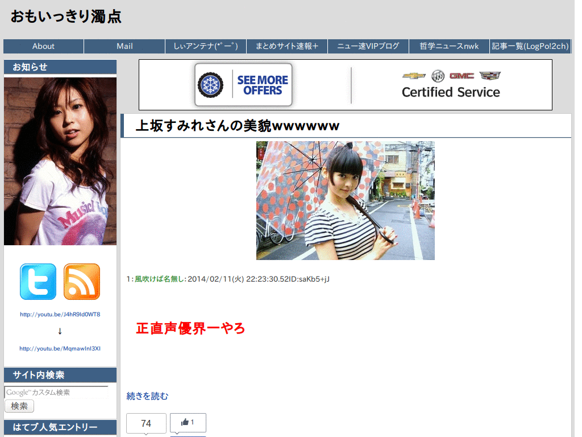The height and width of the screenshot is (437, 582).
Task: Open the orange RSS feed icon
Action: click(82, 282)
